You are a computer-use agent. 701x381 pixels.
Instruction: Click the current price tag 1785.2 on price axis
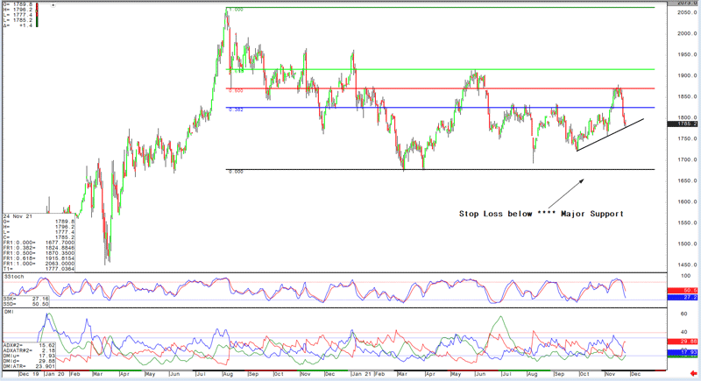click(688, 124)
